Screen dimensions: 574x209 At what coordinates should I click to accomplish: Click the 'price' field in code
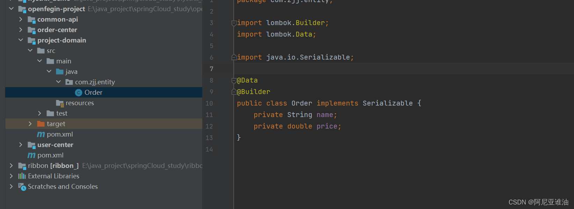(327, 126)
